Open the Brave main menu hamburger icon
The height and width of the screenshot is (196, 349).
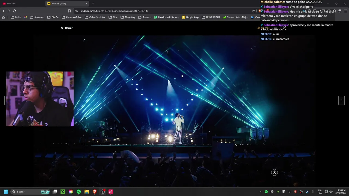click(x=346, y=11)
